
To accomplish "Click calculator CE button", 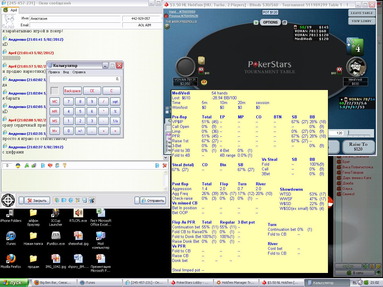I will tap(92, 91).
